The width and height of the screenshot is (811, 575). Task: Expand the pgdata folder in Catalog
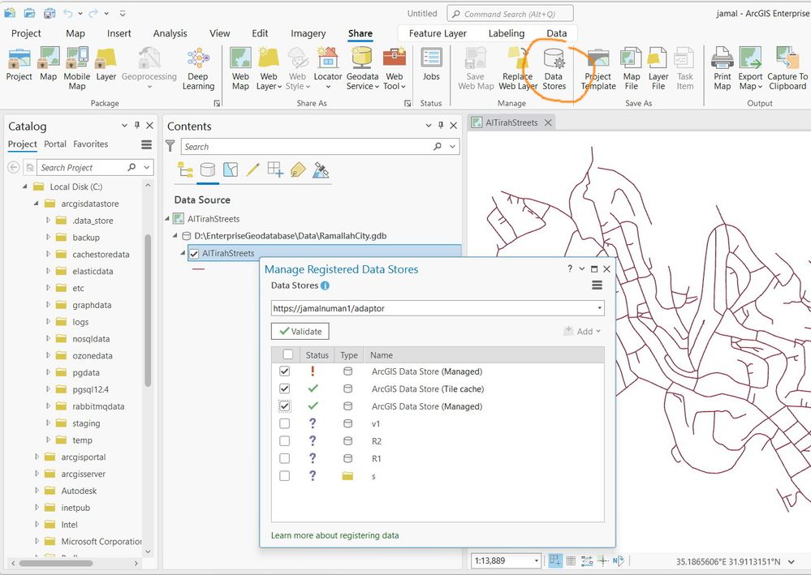coord(49,373)
